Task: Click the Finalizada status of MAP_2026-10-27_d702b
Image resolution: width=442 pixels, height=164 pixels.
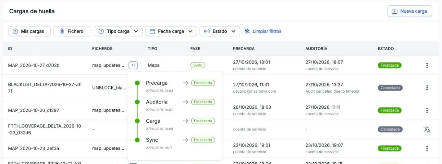Action: point(390,65)
